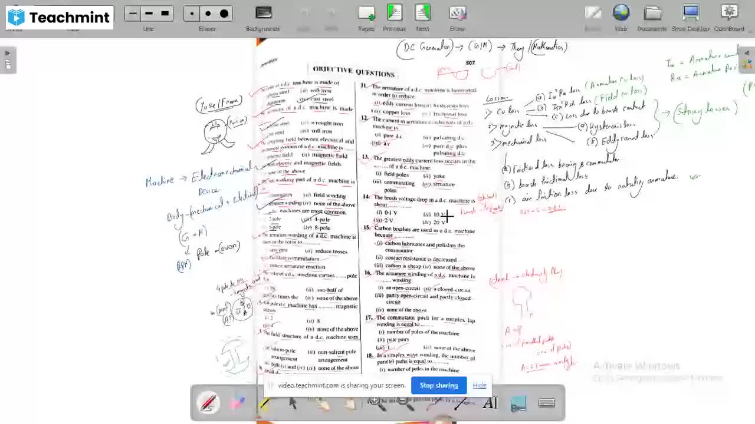The height and width of the screenshot is (424, 755).
Task: Open the Erase menu
Action: pos(457,18)
